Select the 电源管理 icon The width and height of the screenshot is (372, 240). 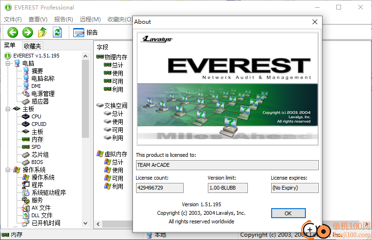click(26, 94)
